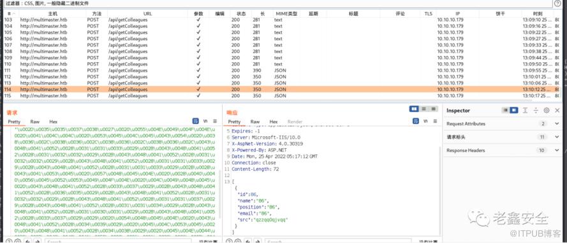Image resolution: width=567 pixels, height=243 pixels.
Task: Sort by 时刻 column header
Action: [x=538, y=14]
